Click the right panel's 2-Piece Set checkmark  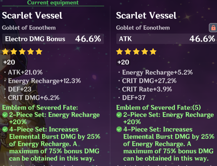point(119,115)
